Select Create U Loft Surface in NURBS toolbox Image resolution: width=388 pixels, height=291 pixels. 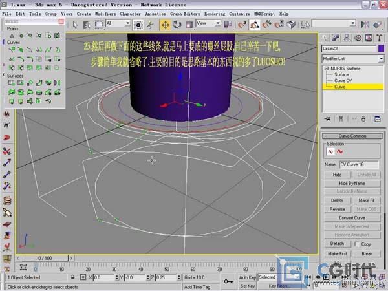point(48,92)
